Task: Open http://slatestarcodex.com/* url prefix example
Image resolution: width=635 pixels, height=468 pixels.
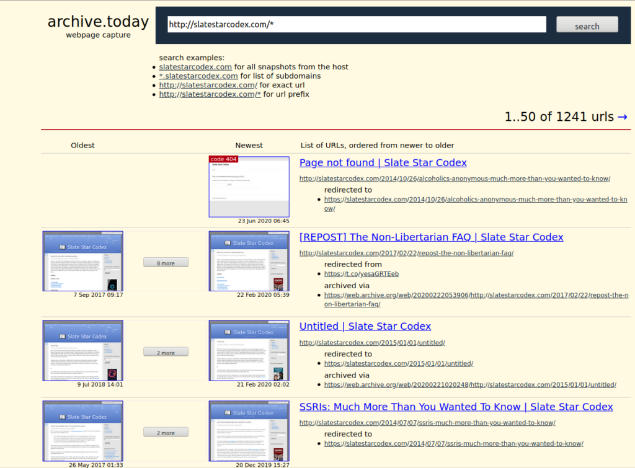Action: click(x=210, y=94)
